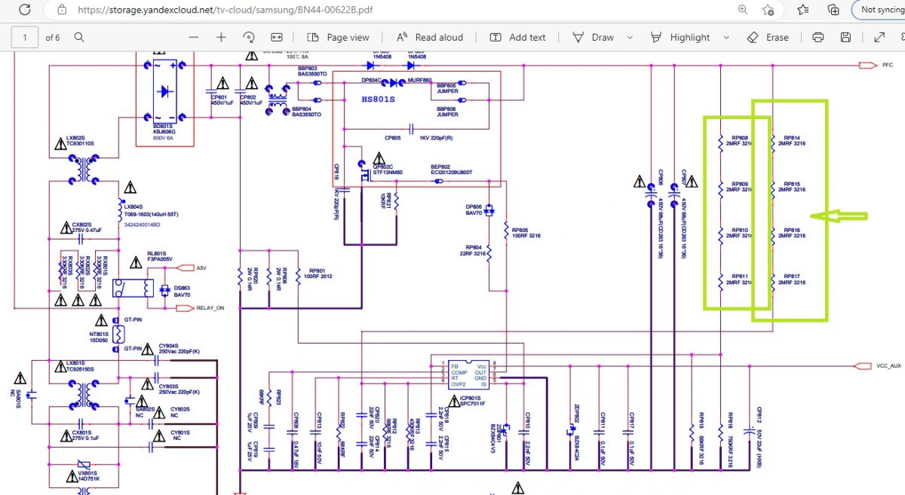Image resolution: width=905 pixels, height=495 pixels.
Task: Open the PDF find search icon
Action: coord(79,37)
